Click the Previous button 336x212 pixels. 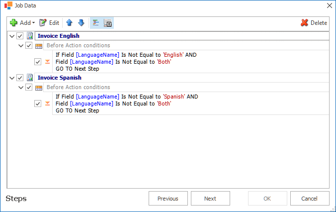168,199
